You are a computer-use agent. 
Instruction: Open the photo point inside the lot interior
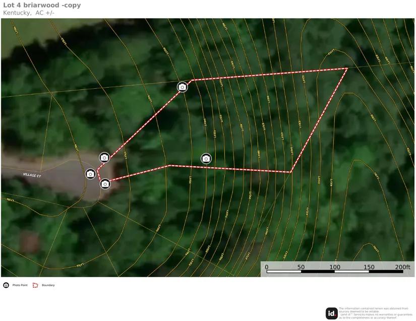click(206, 159)
